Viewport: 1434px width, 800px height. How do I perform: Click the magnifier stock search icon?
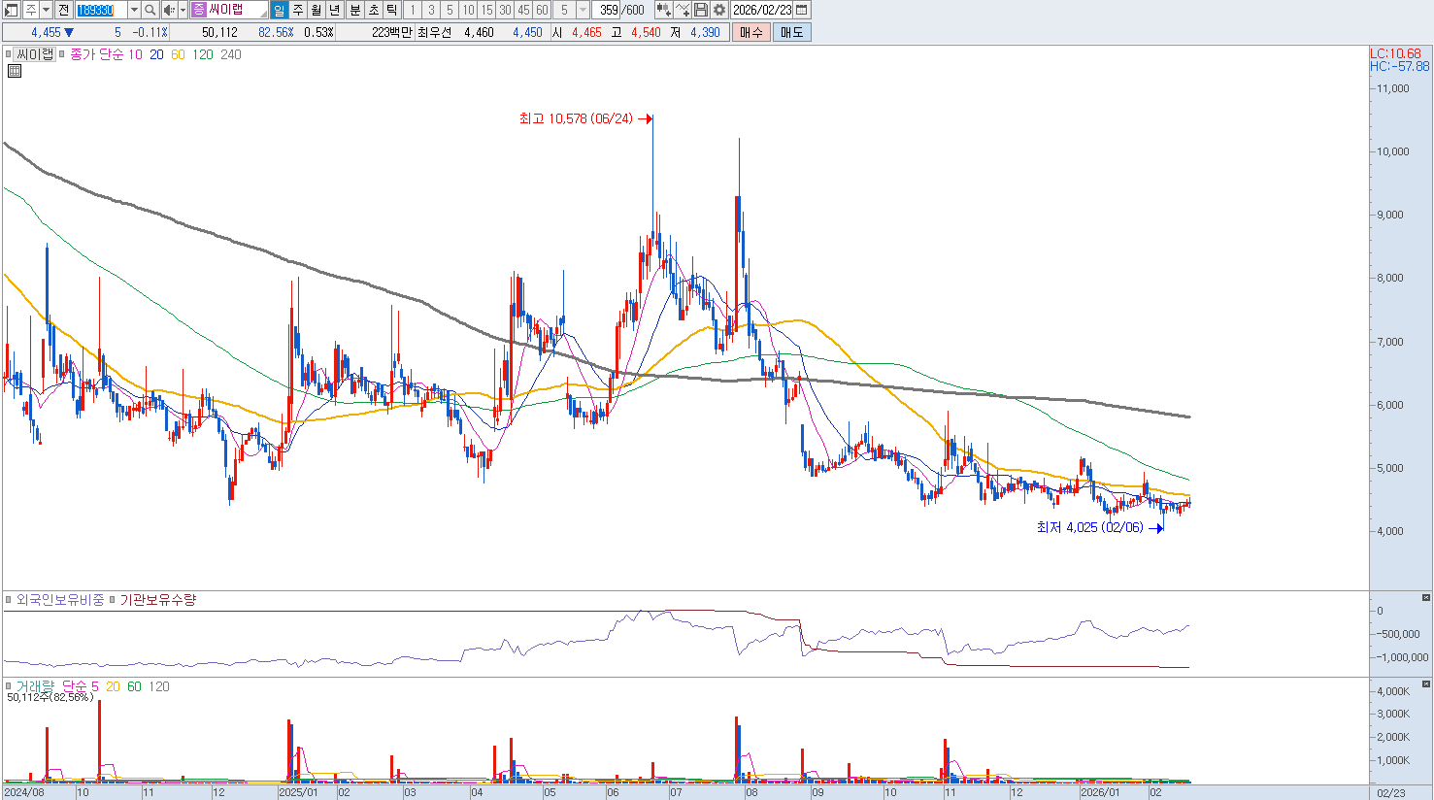150,10
